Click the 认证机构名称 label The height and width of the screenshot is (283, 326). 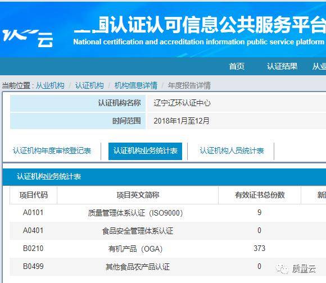tap(119, 103)
